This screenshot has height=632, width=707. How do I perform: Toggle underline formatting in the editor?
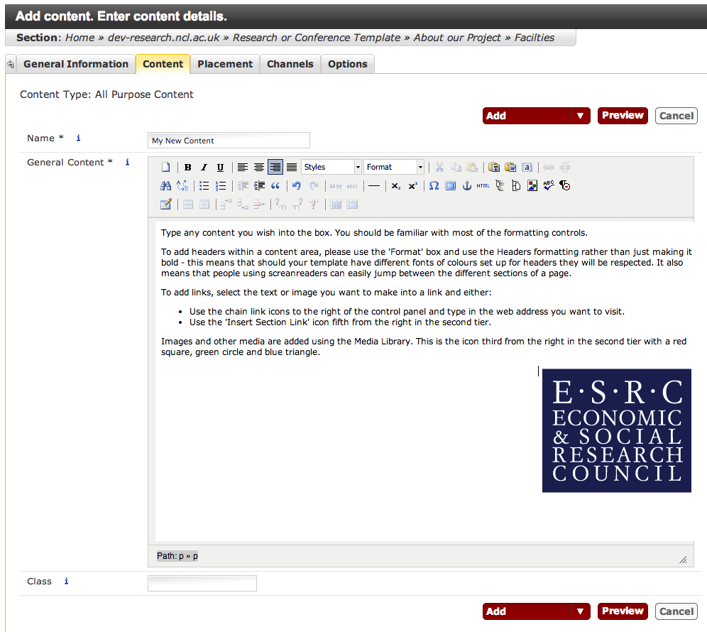[220, 168]
